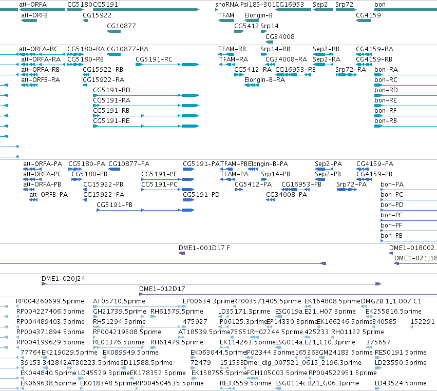The image size is (437, 391).
Task: Click the TFAM gene label
Action: coord(226,15)
